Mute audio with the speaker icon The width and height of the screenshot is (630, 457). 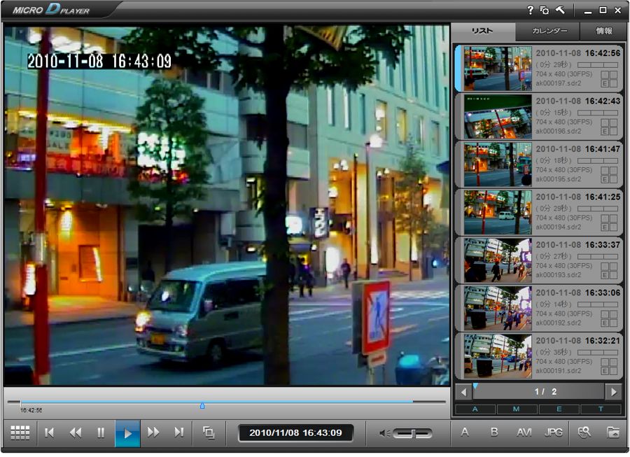click(x=383, y=433)
